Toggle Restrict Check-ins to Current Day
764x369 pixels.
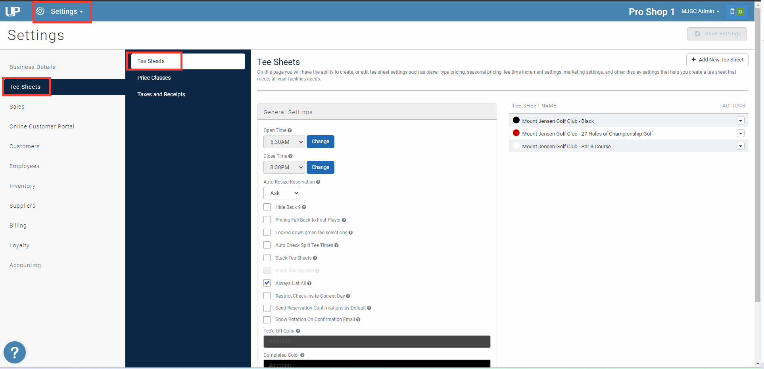point(267,296)
